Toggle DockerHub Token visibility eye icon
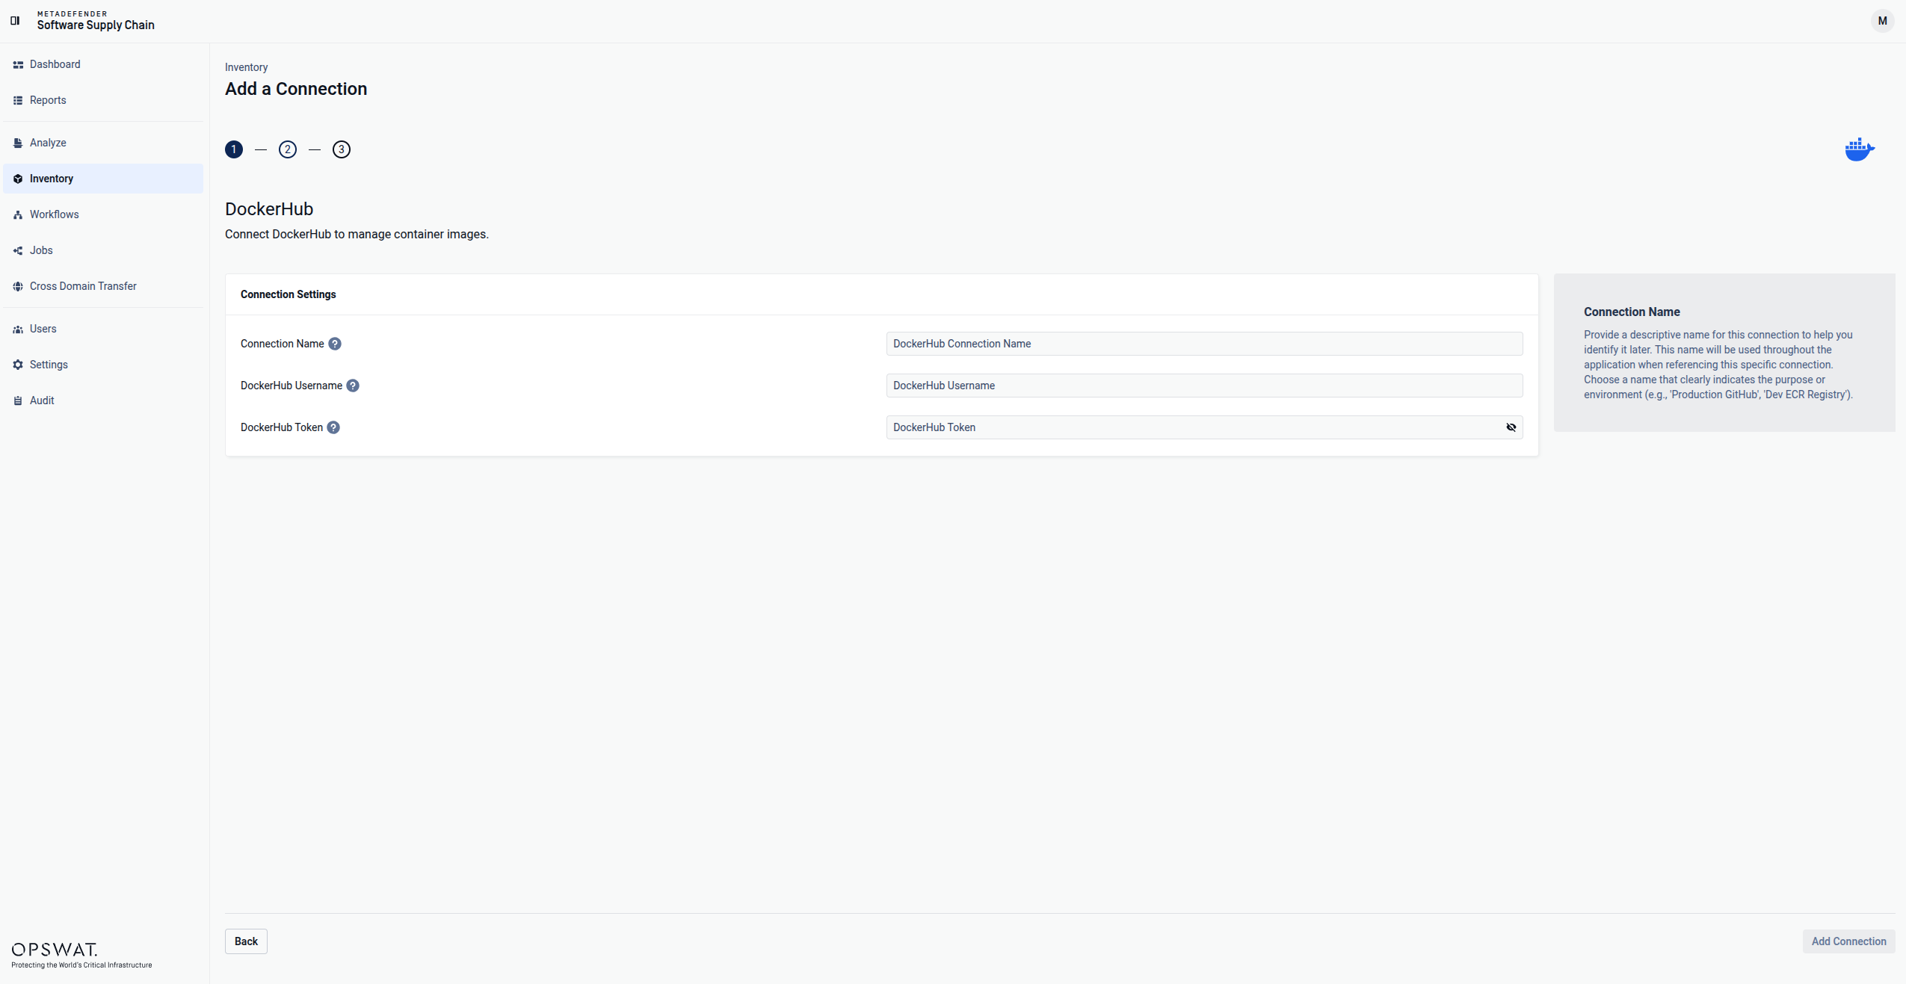The width and height of the screenshot is (1906, 984). [x=1511, y=427]
